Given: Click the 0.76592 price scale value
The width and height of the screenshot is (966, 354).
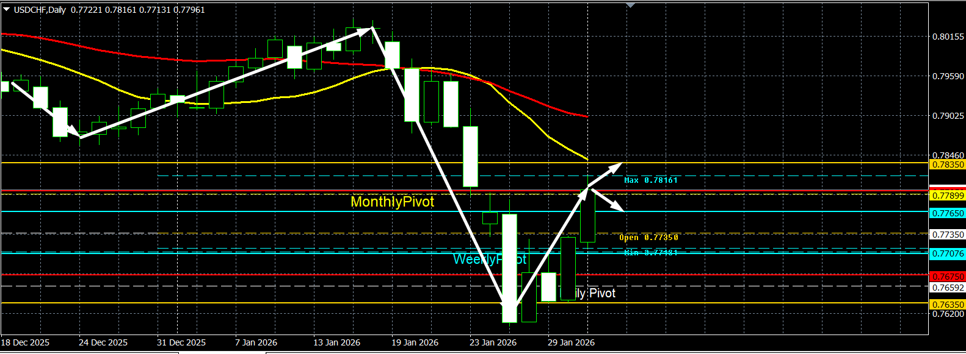Looking at the screenshot, I should click(x=948, y=288).
